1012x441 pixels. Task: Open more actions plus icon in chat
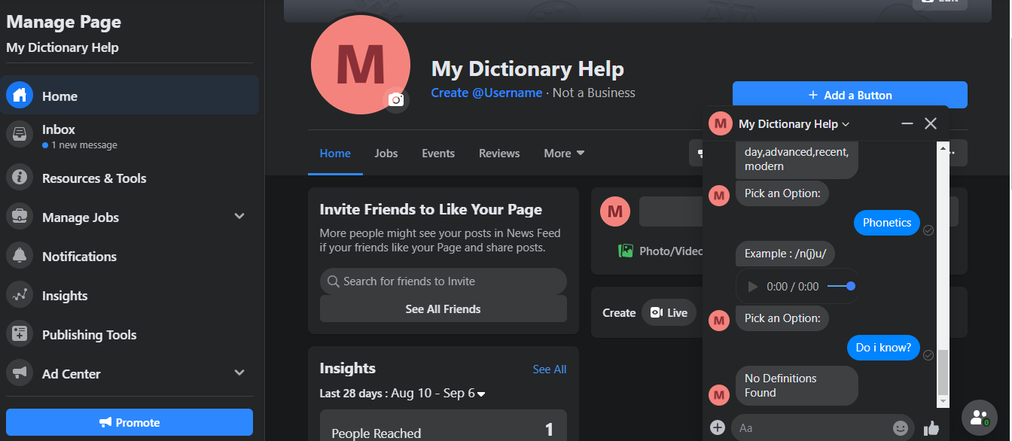(x=718, y=427)
